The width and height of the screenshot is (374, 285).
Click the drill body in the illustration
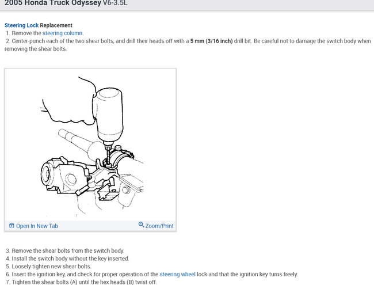(108, 116)
